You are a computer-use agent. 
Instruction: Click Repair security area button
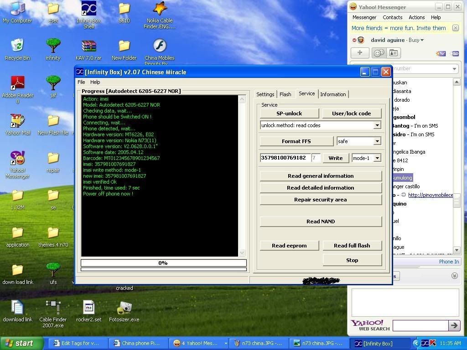coord(321,200)
